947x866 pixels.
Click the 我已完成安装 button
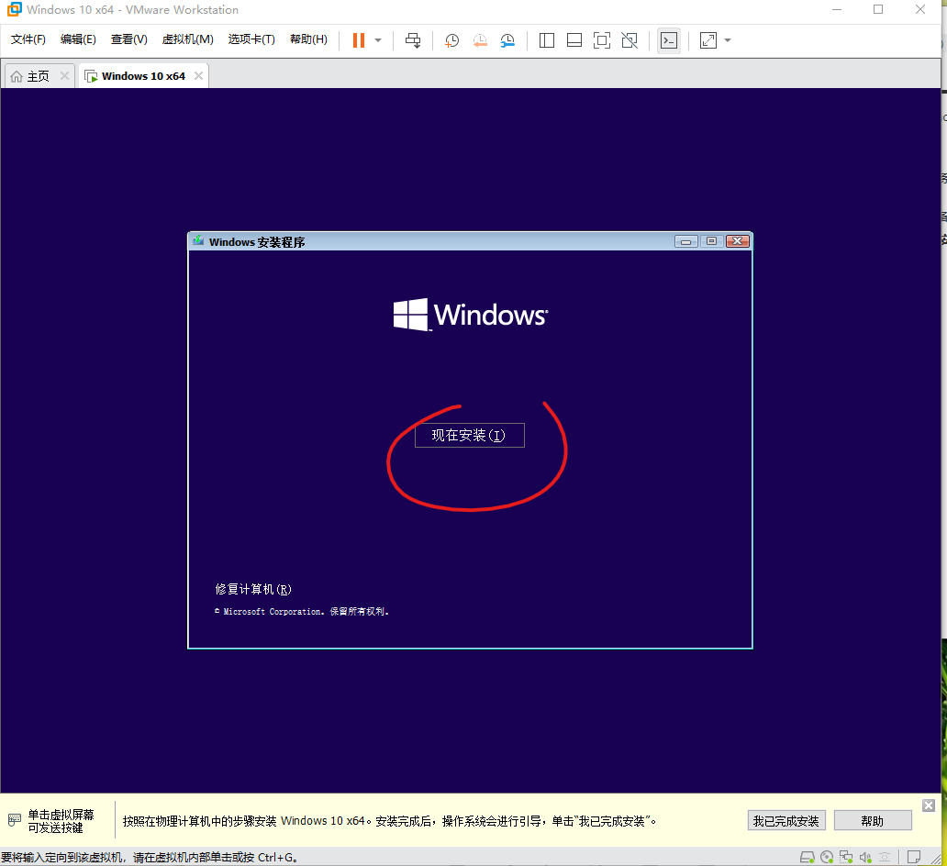[785, 821]
